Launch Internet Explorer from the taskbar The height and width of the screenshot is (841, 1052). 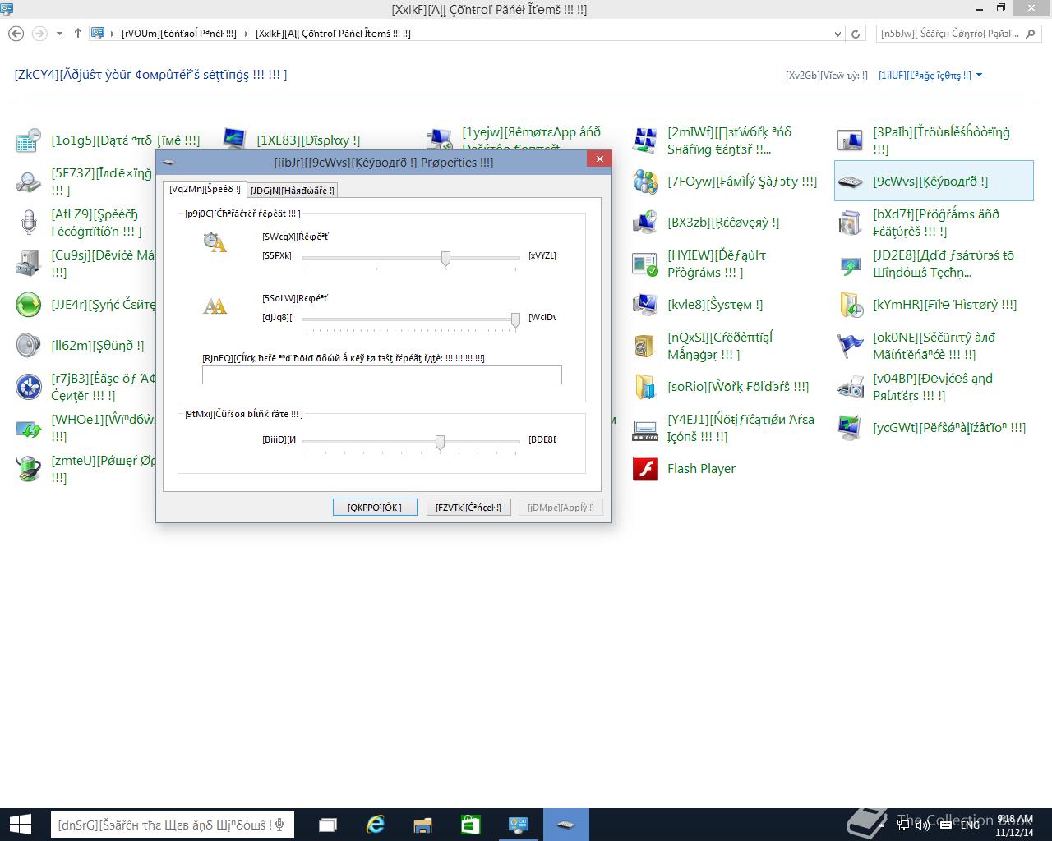(376, 825)
